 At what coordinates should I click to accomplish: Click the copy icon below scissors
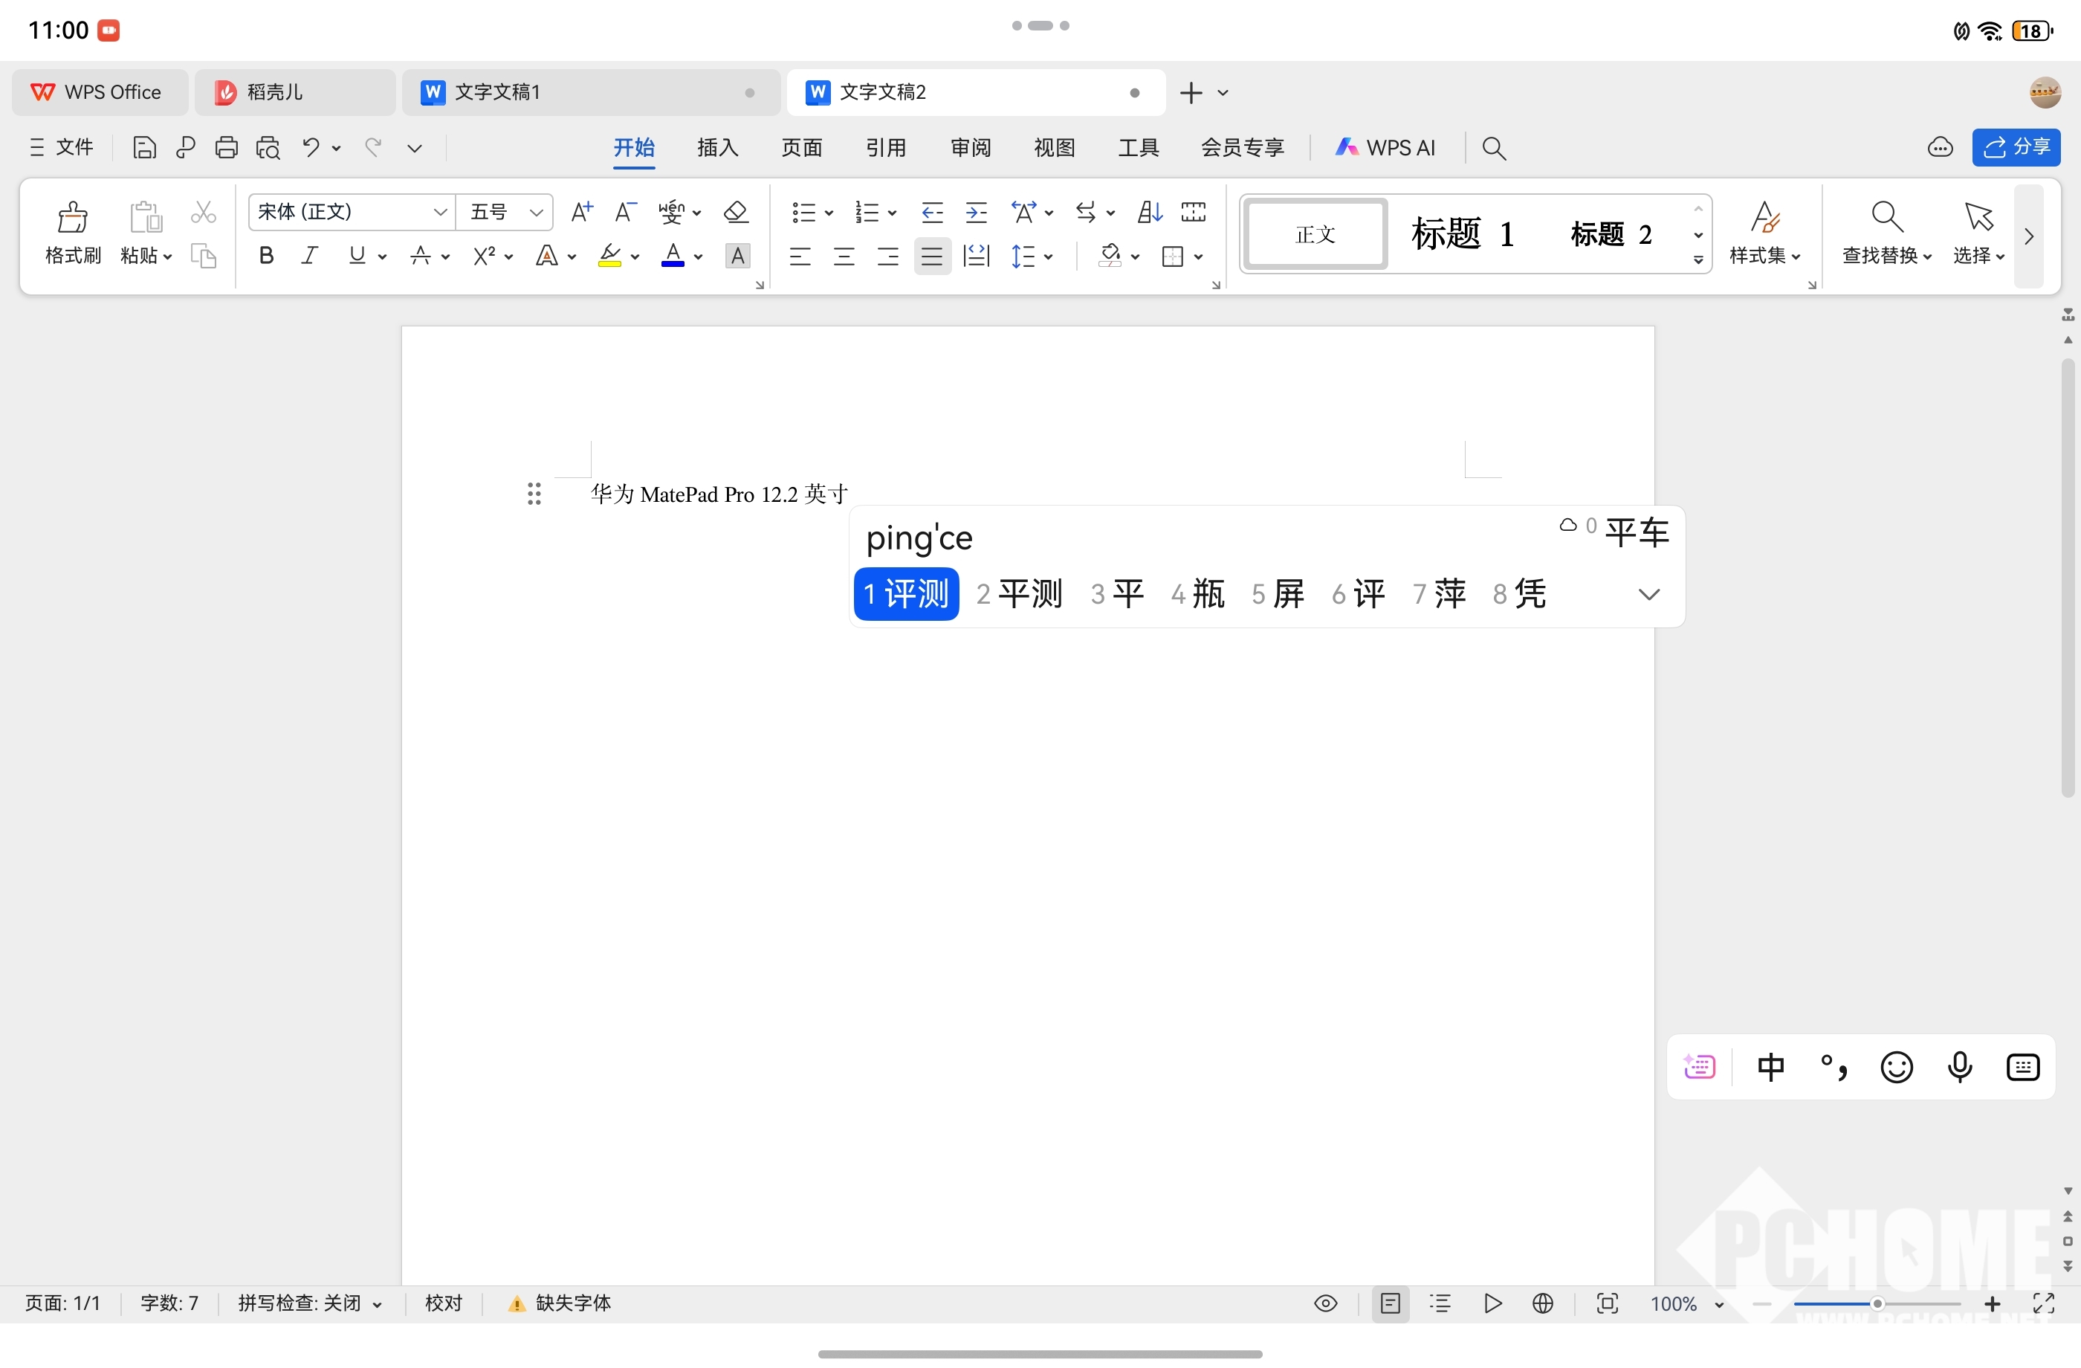coord(203,256)
